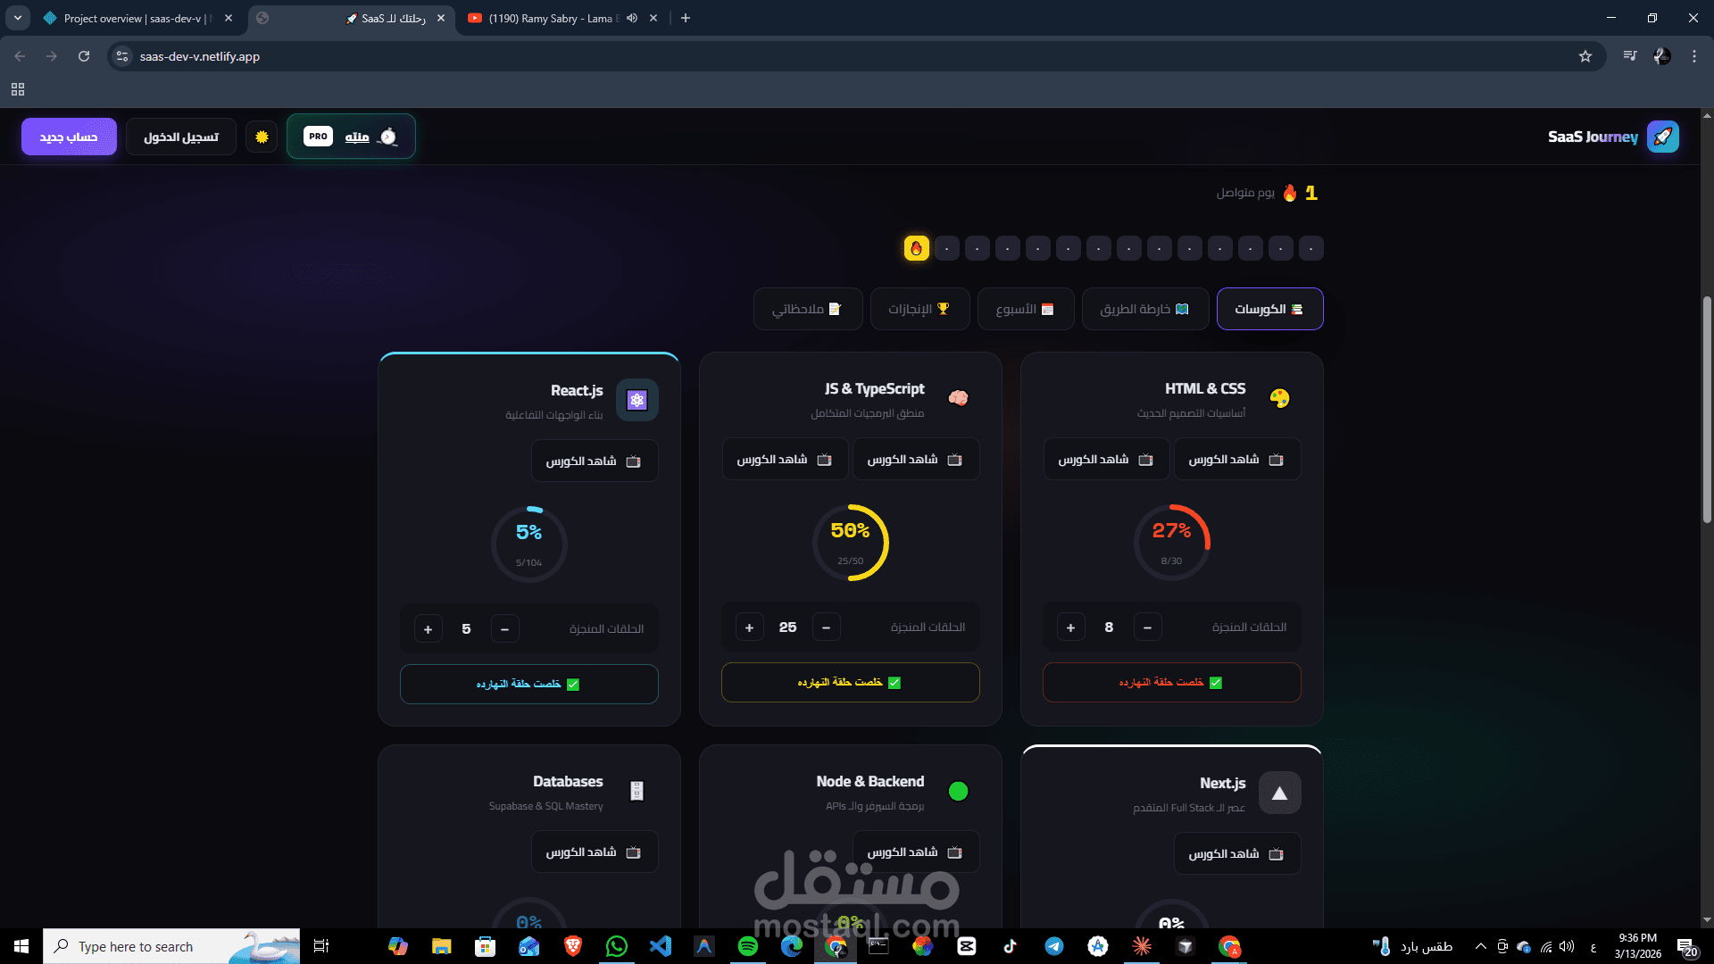Increase HTML & CSS completed episodes with plus
Viewport: 1714px width, 964px height.
coord(1070,627)
